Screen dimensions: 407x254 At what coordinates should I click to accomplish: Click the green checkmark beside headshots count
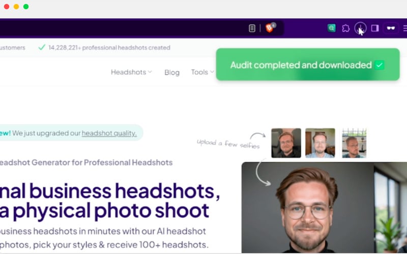point(42,47)
